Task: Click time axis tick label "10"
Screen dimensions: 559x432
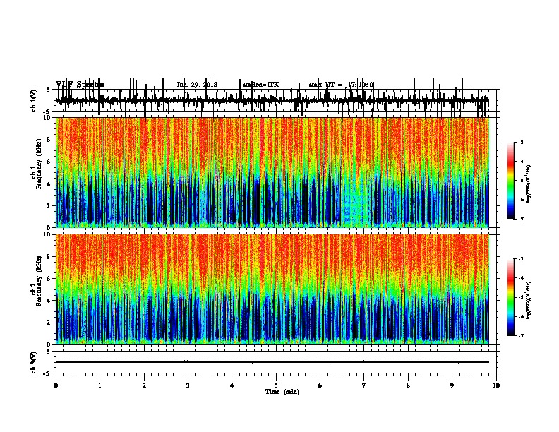Action: point(496,385)
